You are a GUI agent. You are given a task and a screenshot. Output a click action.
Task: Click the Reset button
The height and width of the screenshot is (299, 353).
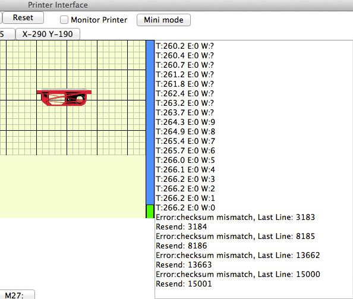click(x=23, y=18)
